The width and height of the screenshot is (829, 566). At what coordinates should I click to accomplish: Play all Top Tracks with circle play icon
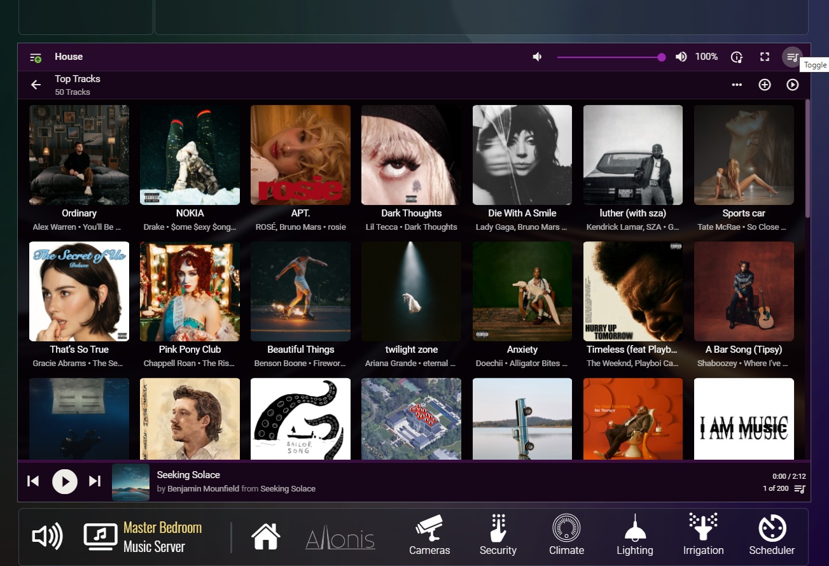[x=792, y=85]
